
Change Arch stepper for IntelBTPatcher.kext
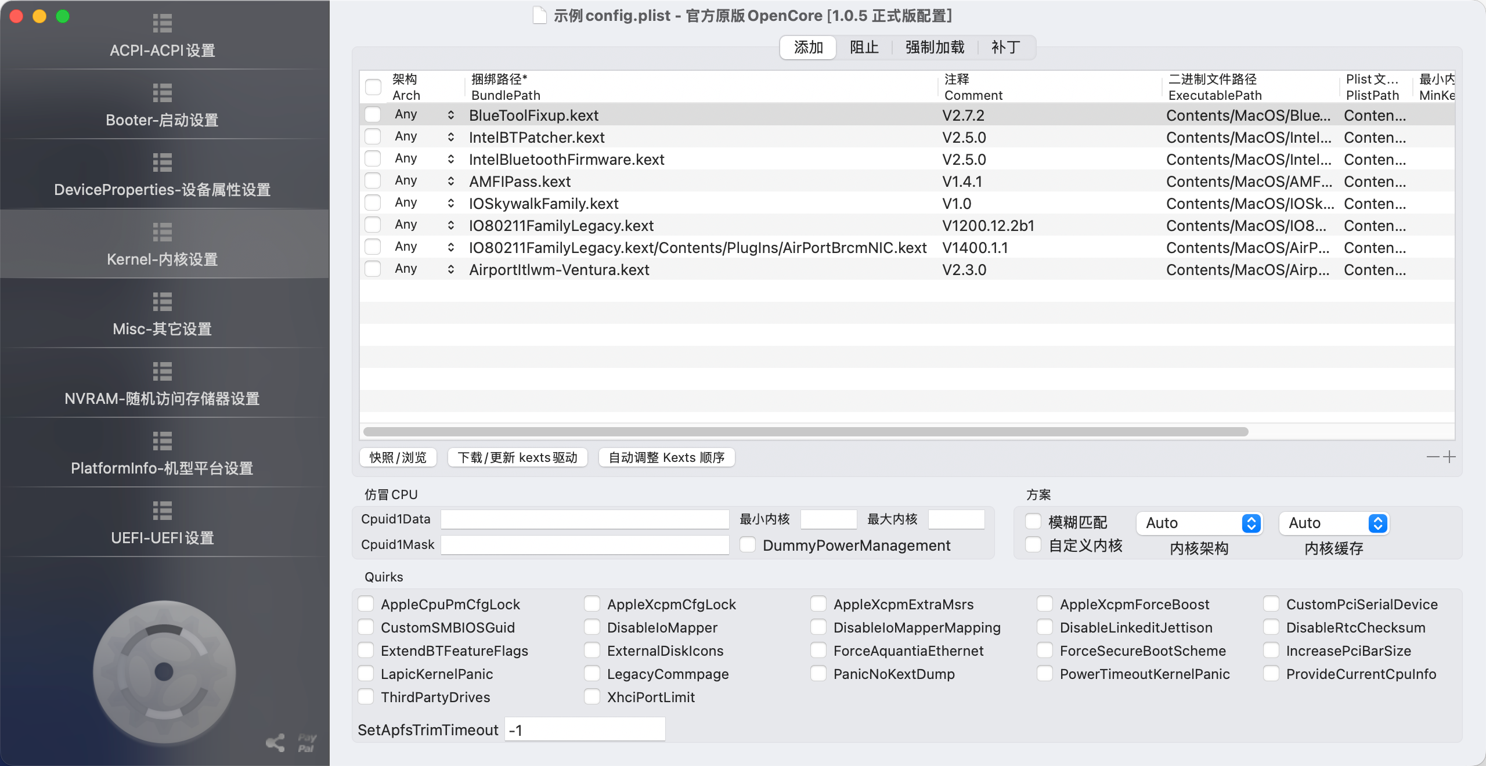[451, 137]
